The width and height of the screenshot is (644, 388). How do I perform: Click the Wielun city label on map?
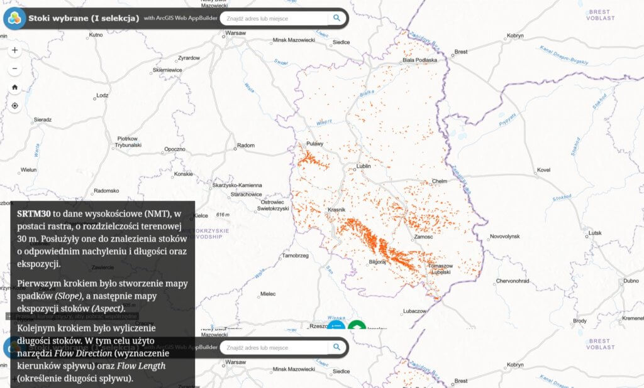coord(29,170)
